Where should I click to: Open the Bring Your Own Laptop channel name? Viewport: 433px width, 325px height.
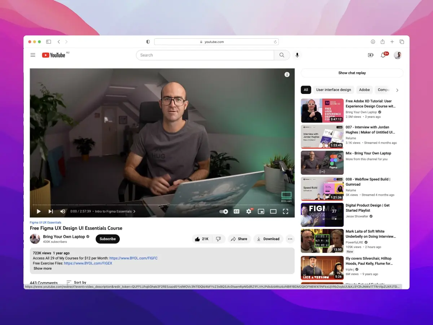(64, 237)
